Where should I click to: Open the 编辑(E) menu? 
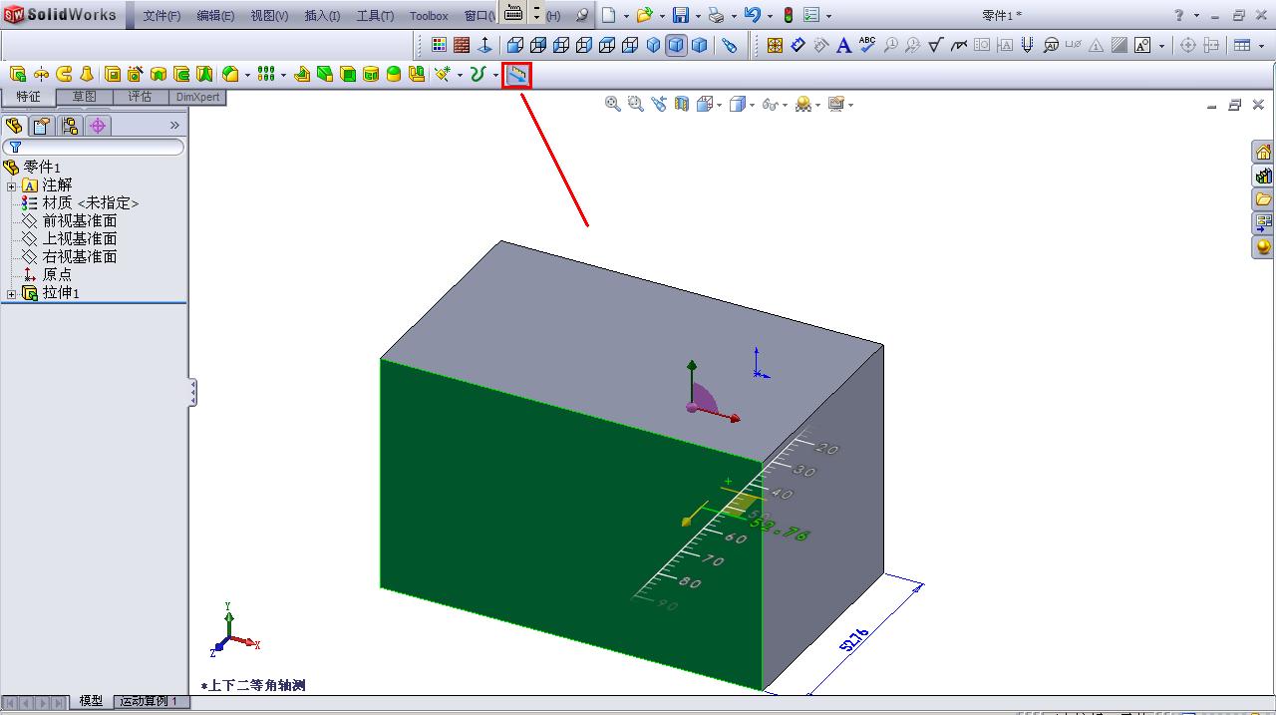(x=215, y=16)
